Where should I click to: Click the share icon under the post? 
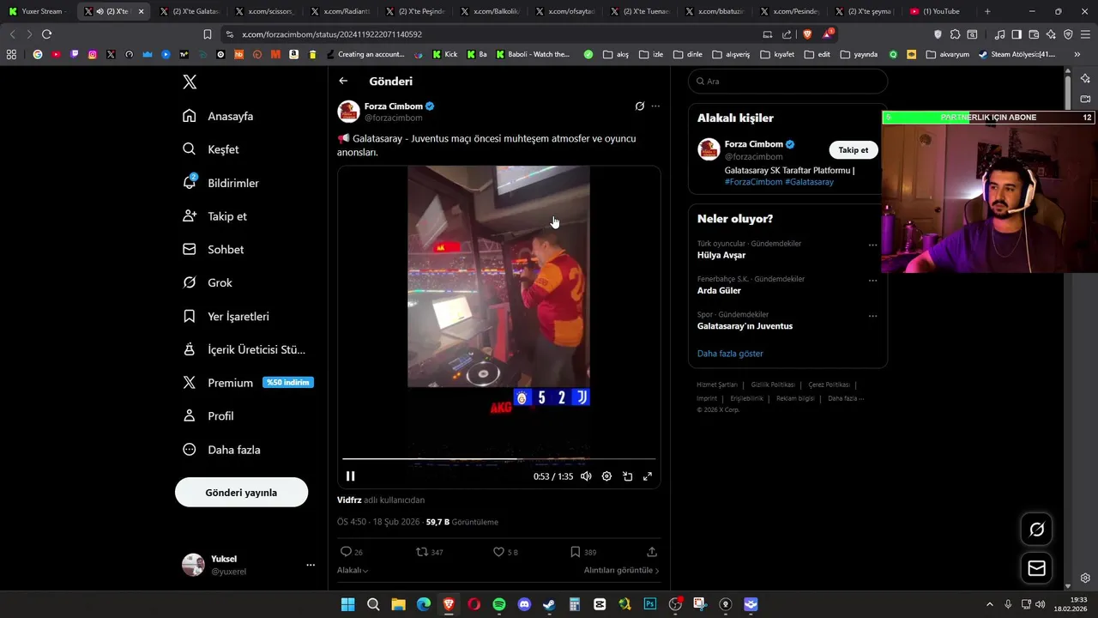652,552
